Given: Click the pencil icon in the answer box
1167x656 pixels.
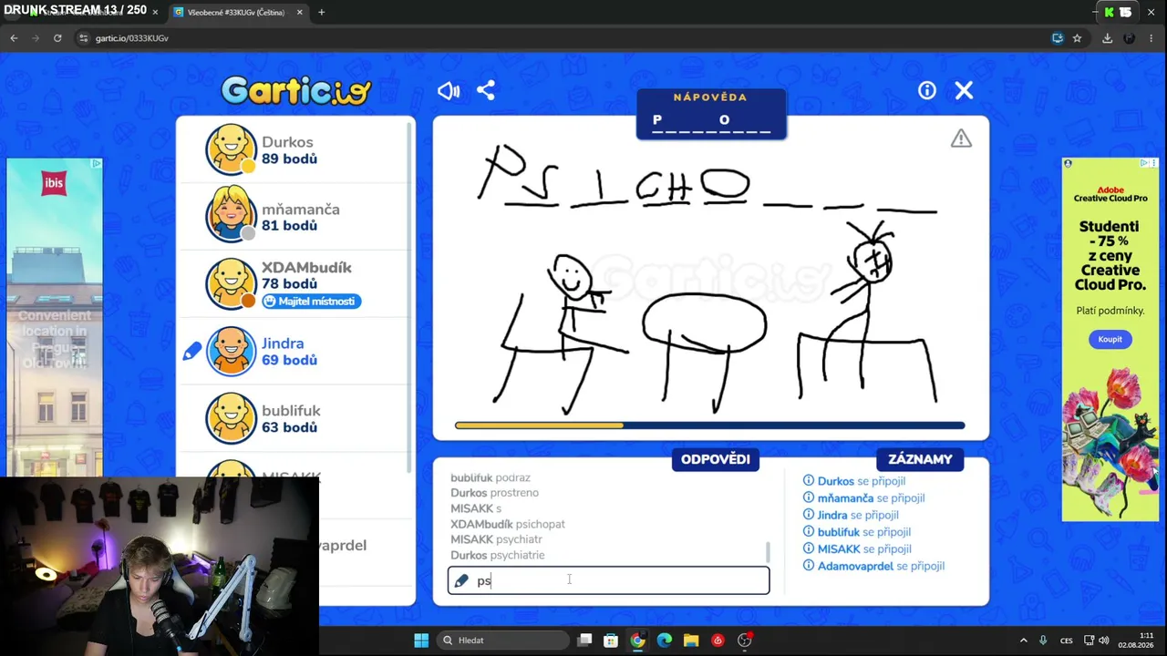Looking at the screenshot, I should [461, 580].
